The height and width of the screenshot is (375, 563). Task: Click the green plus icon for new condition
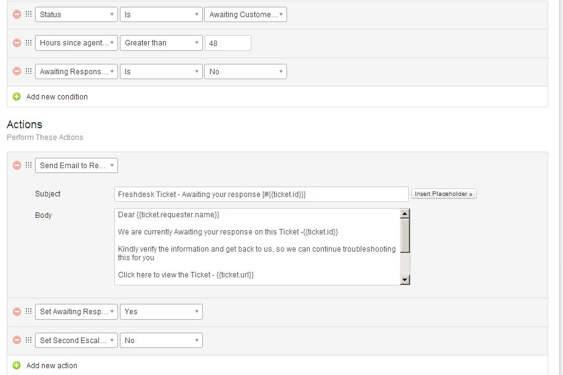[x=17, y=97]
